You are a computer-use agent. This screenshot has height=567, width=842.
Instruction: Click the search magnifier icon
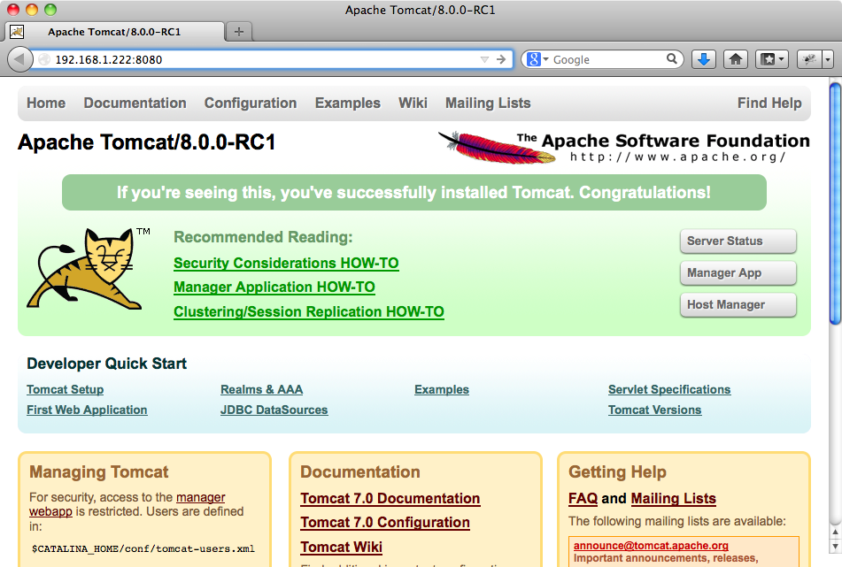point(672,58)
